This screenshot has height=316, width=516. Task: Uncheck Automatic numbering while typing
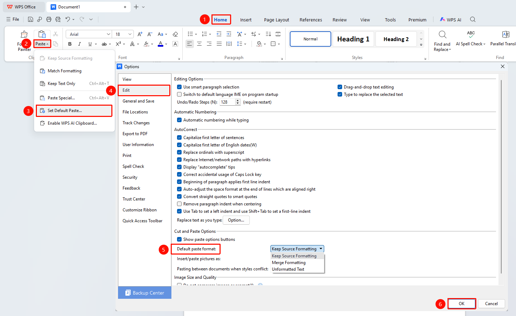[x=179, y=120]
